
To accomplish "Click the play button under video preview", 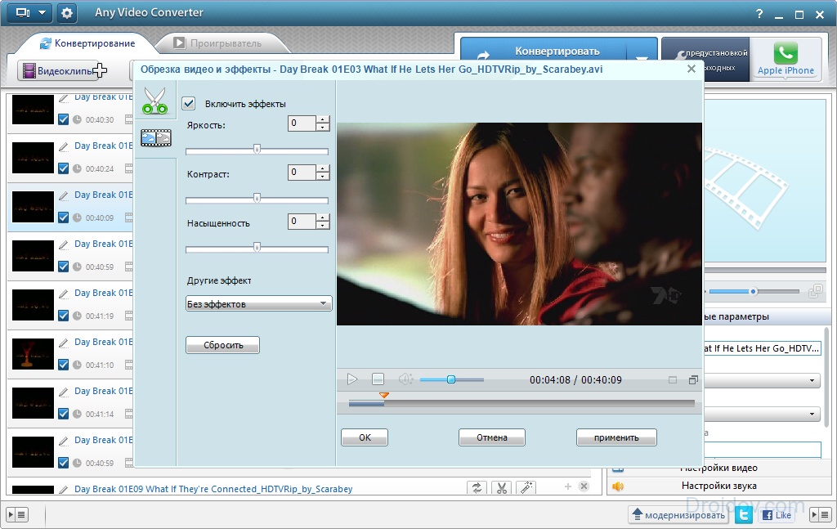I will click(351, 379).
